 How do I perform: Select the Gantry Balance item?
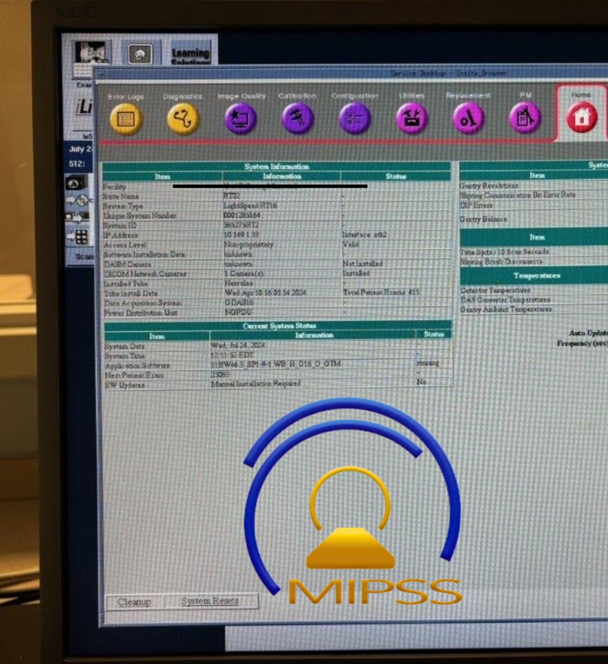pos(484,219)
